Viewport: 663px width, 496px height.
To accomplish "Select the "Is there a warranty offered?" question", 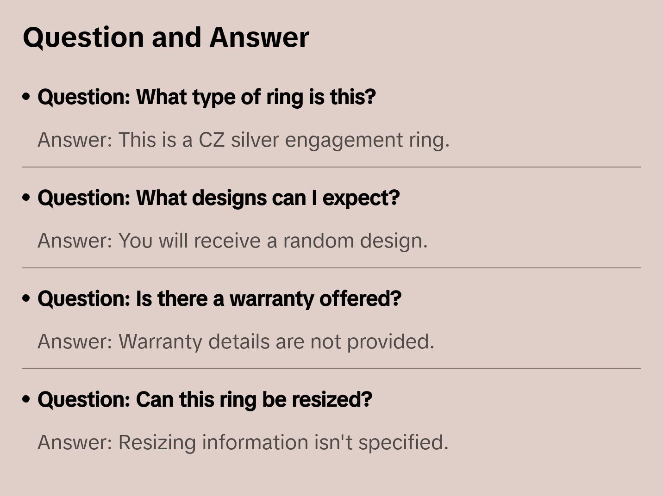I will pyautogui.click(x=219, y=299).
